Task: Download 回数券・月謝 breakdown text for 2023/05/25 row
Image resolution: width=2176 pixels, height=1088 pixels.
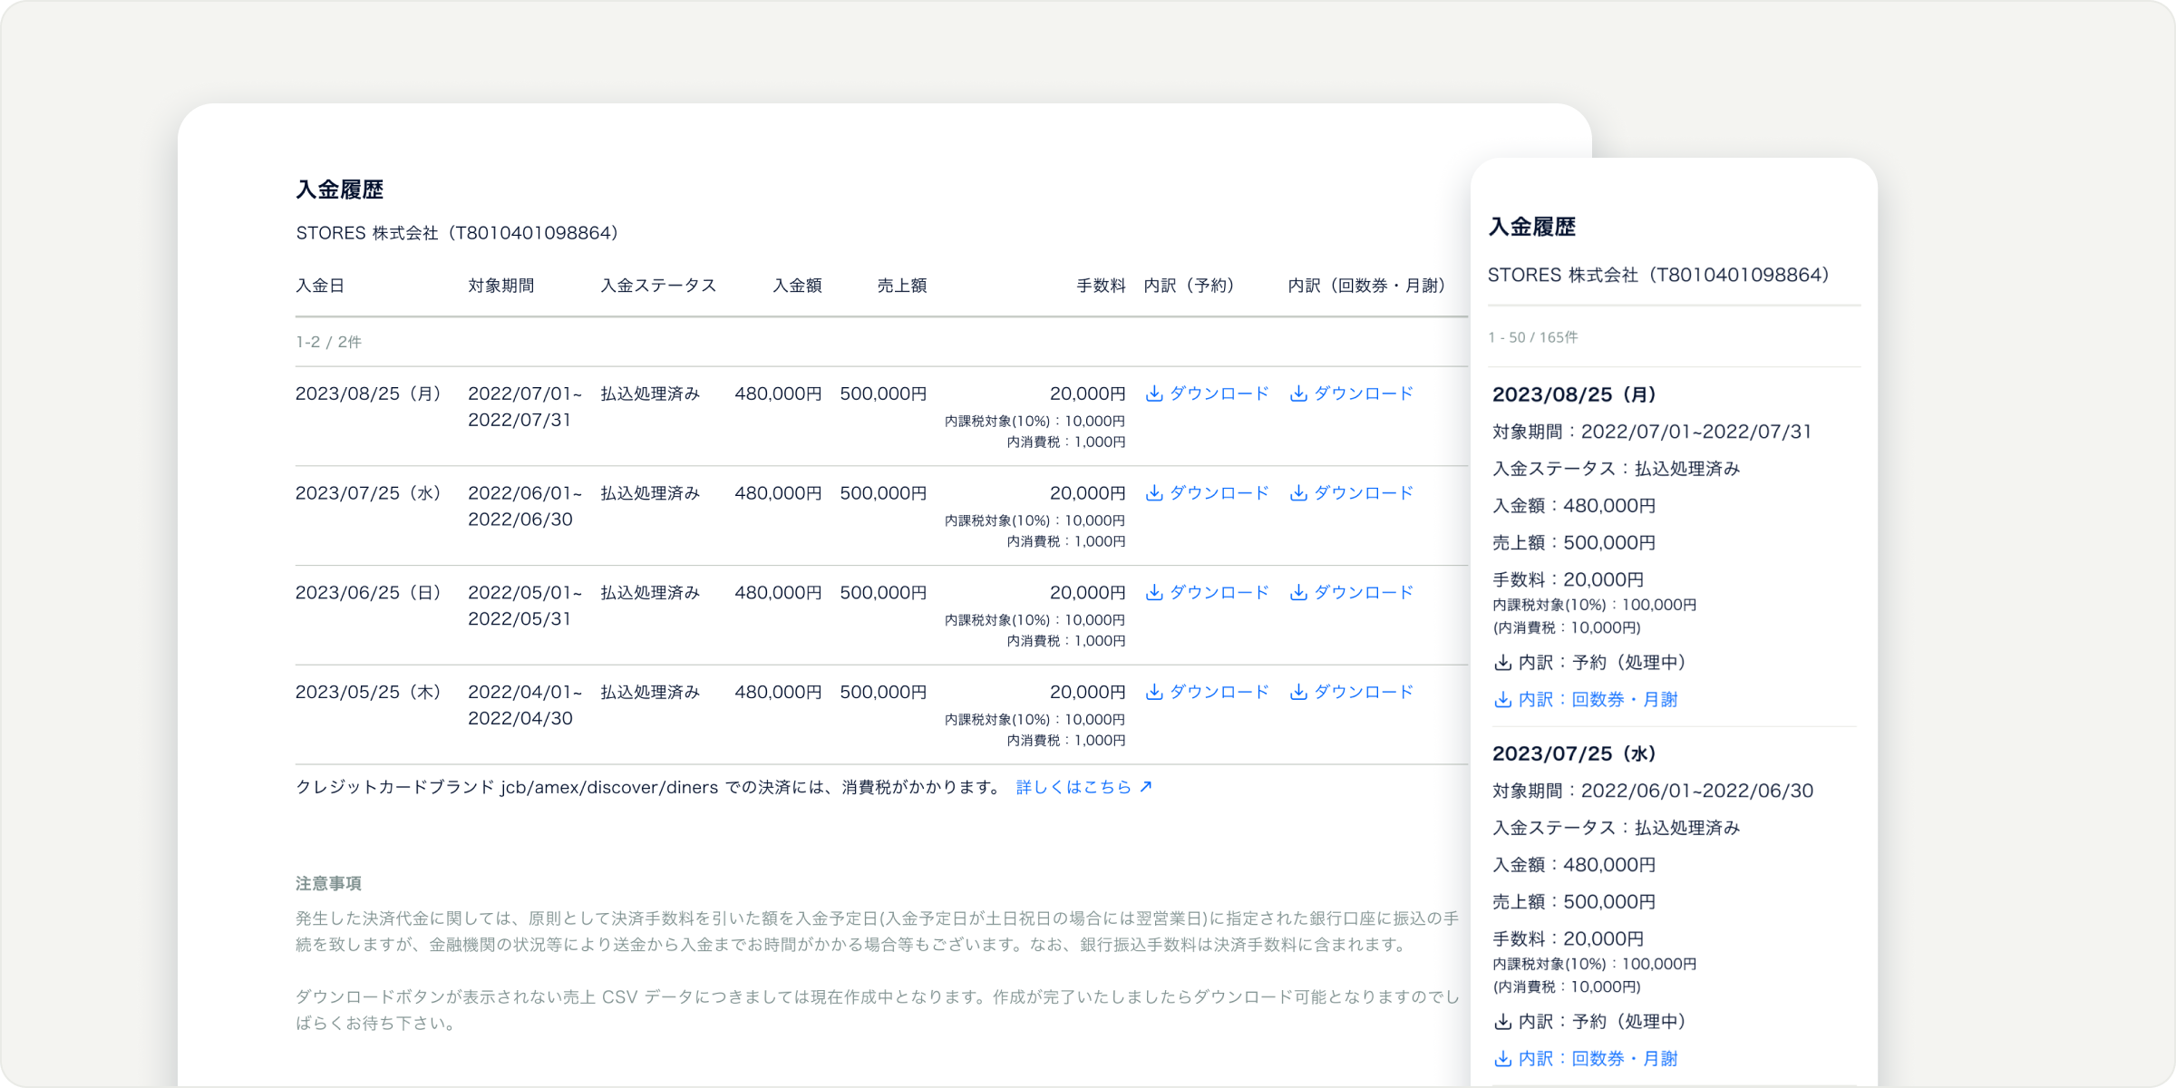Action: 1364,692
